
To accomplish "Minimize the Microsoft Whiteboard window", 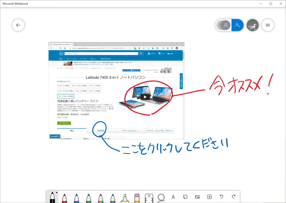I will (261, 4).
